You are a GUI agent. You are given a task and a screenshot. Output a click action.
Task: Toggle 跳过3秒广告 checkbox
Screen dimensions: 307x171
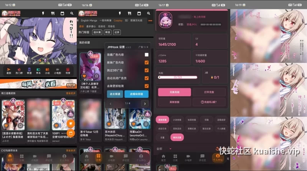click(147, 71)
